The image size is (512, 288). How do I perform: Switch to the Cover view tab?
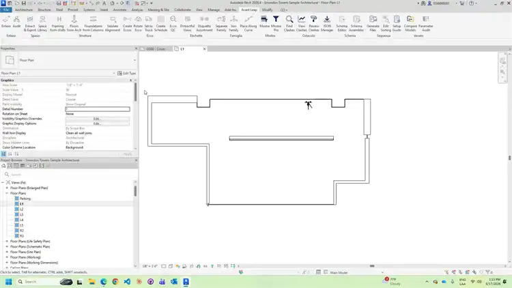click(x=156, y=49)
